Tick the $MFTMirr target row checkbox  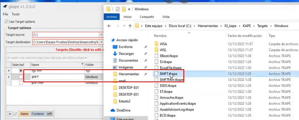(x=21, y=83)
